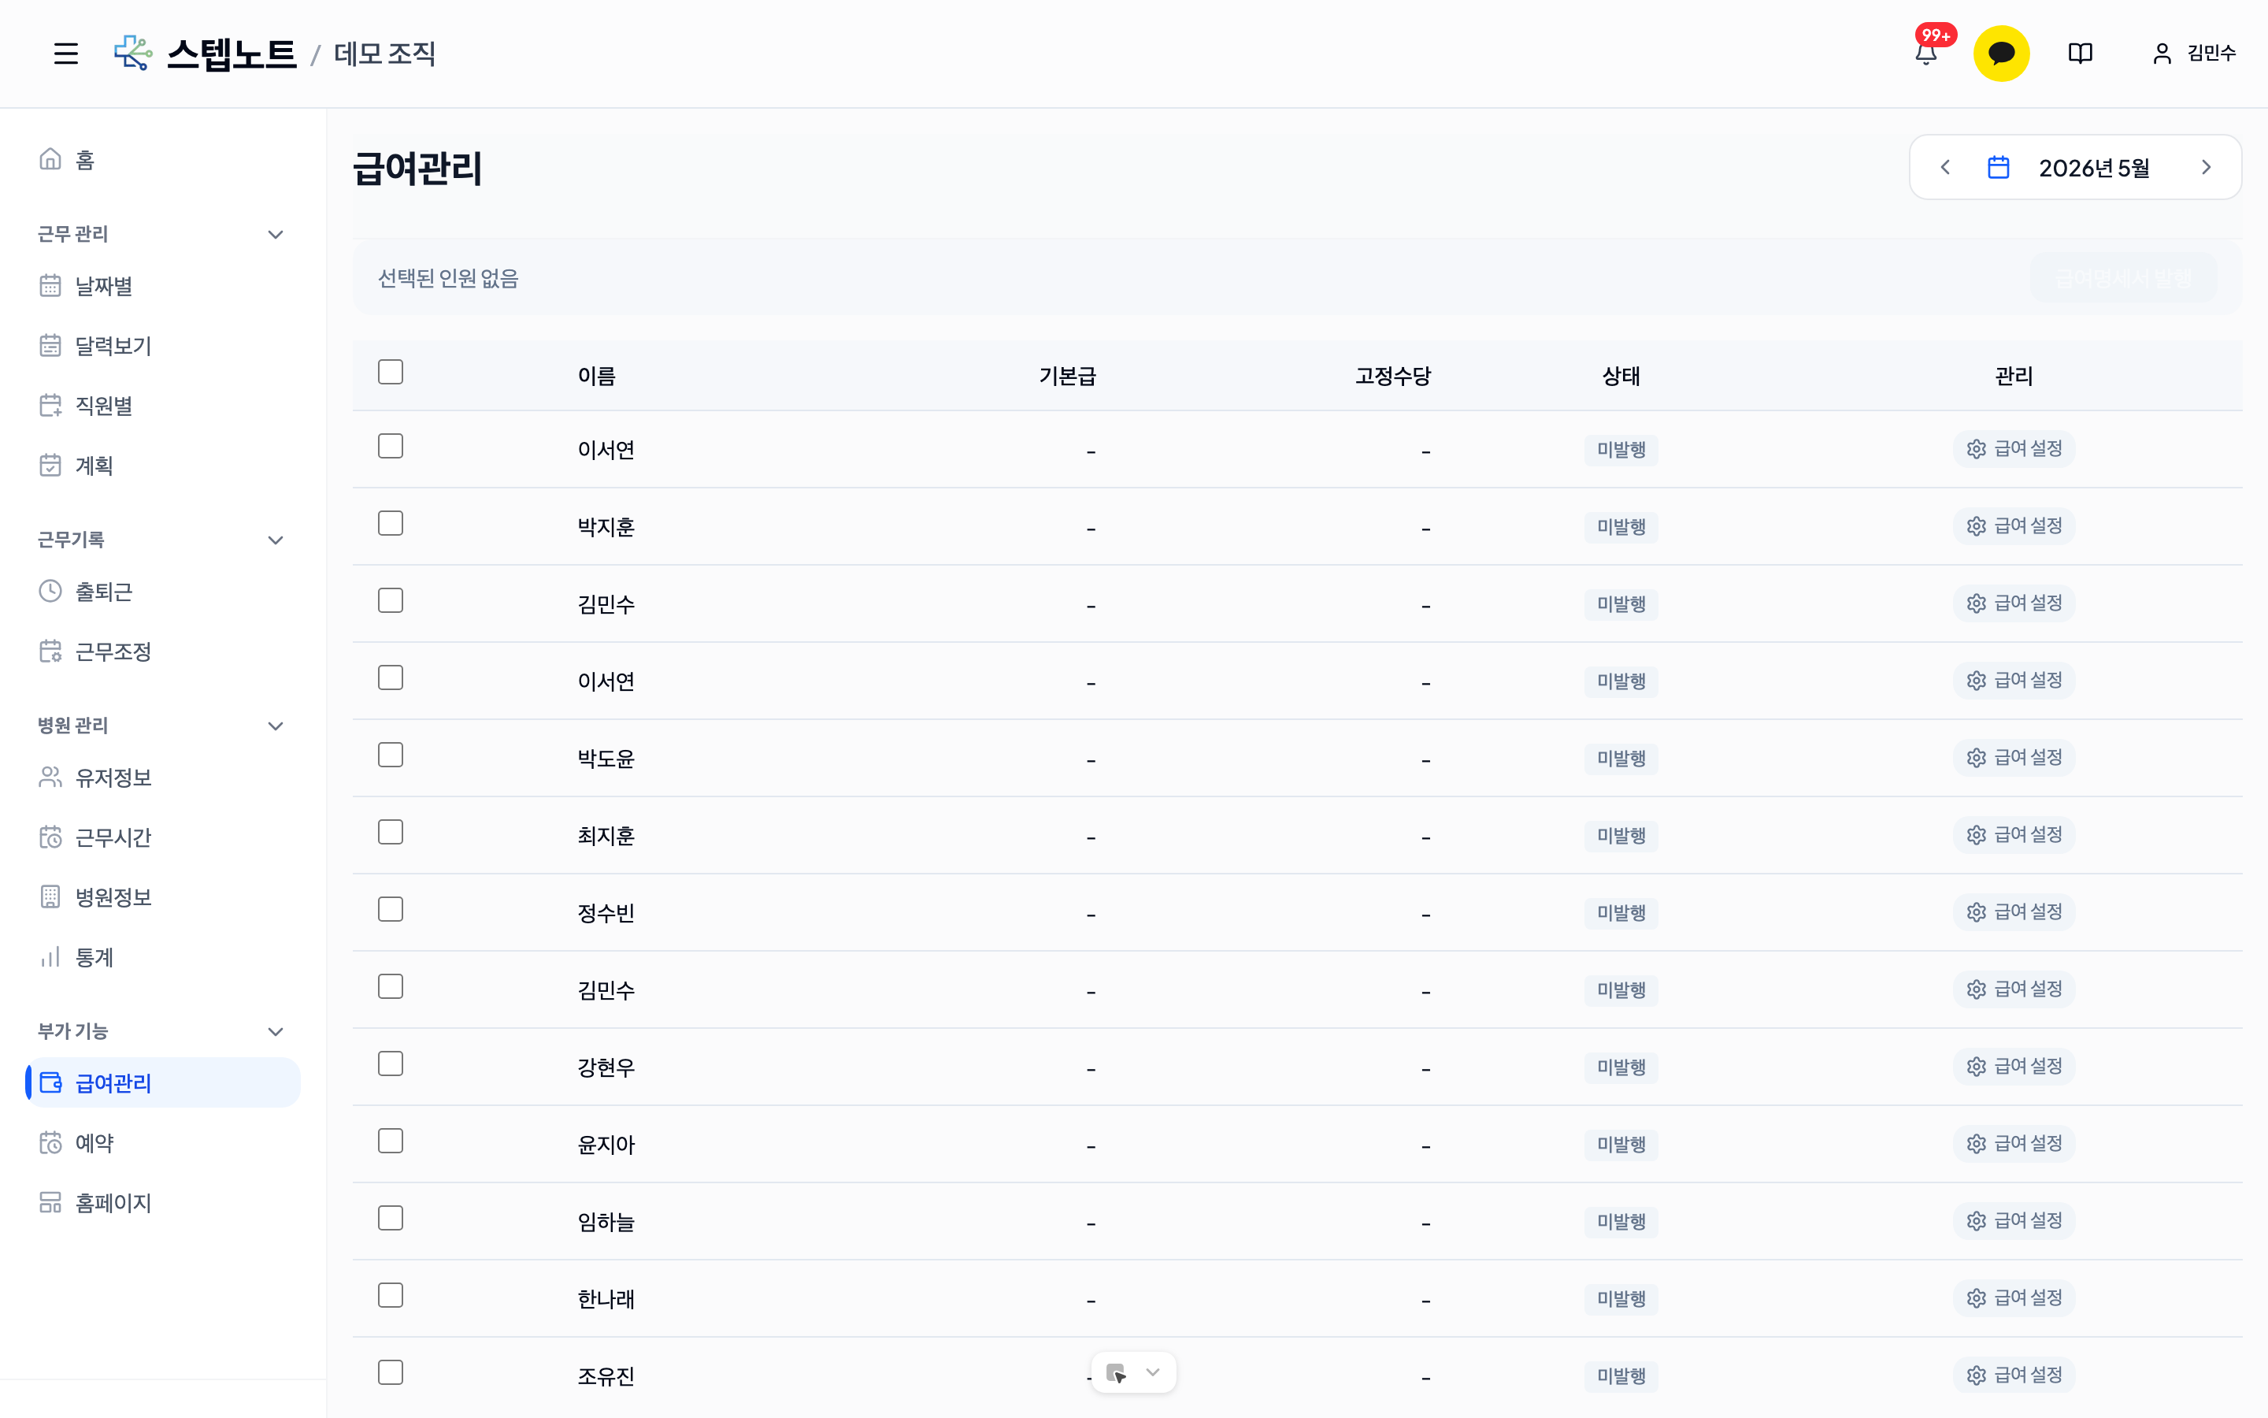Toggle the select-all header checkbox

391,371
